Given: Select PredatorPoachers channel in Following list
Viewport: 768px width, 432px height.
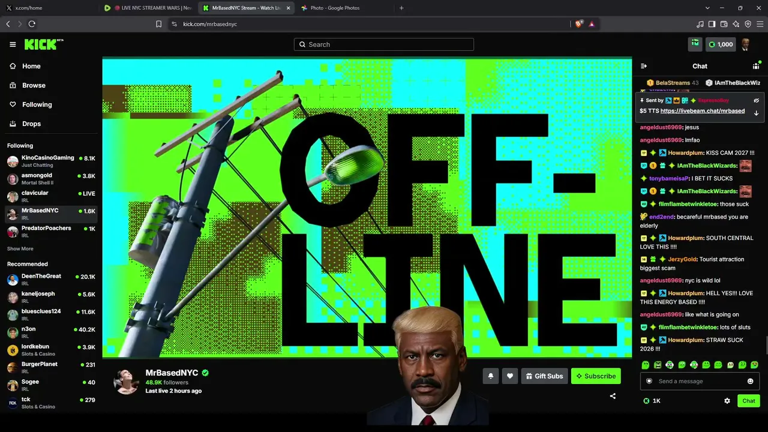Looking at the screenshot, I should tap(51, 231).
